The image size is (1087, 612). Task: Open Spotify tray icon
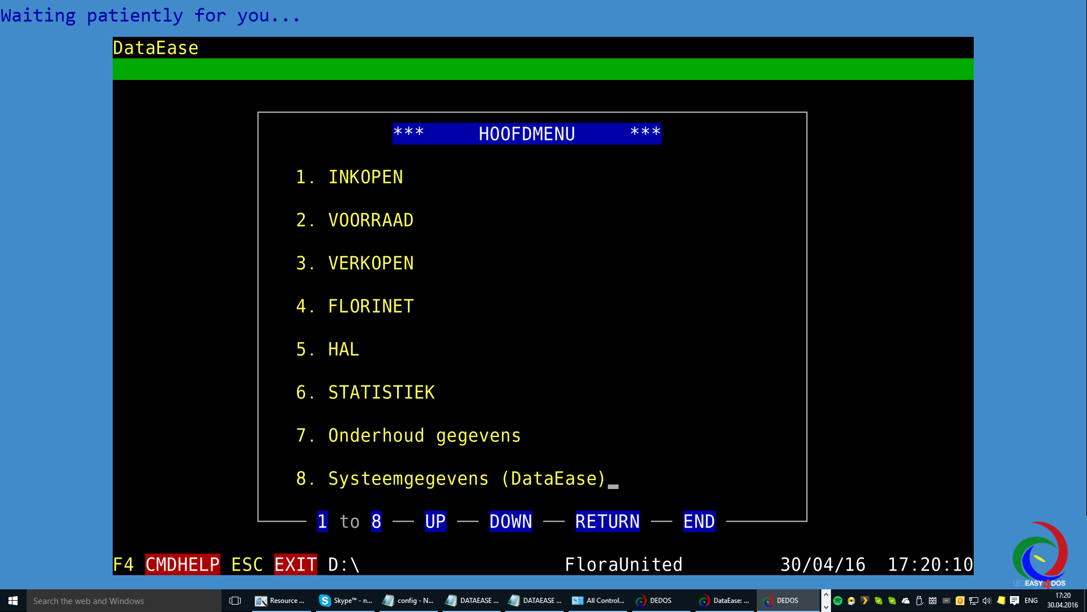pos(838,601)
